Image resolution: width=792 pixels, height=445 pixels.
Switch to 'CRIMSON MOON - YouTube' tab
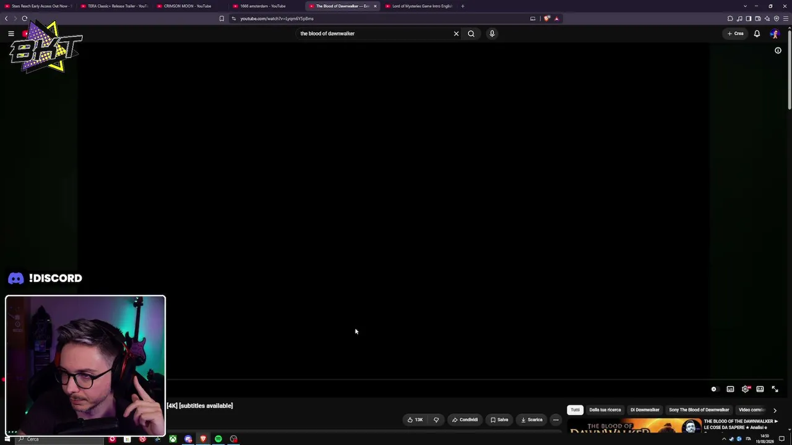(191, 6)
